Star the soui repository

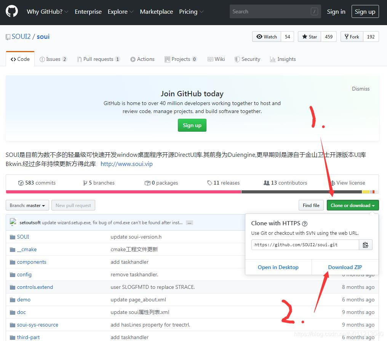[309, 37]
